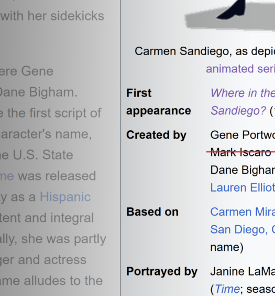The image size is (275, 296).
Task: Click the 'Created by' infobox label
Action: click(156, 135)
